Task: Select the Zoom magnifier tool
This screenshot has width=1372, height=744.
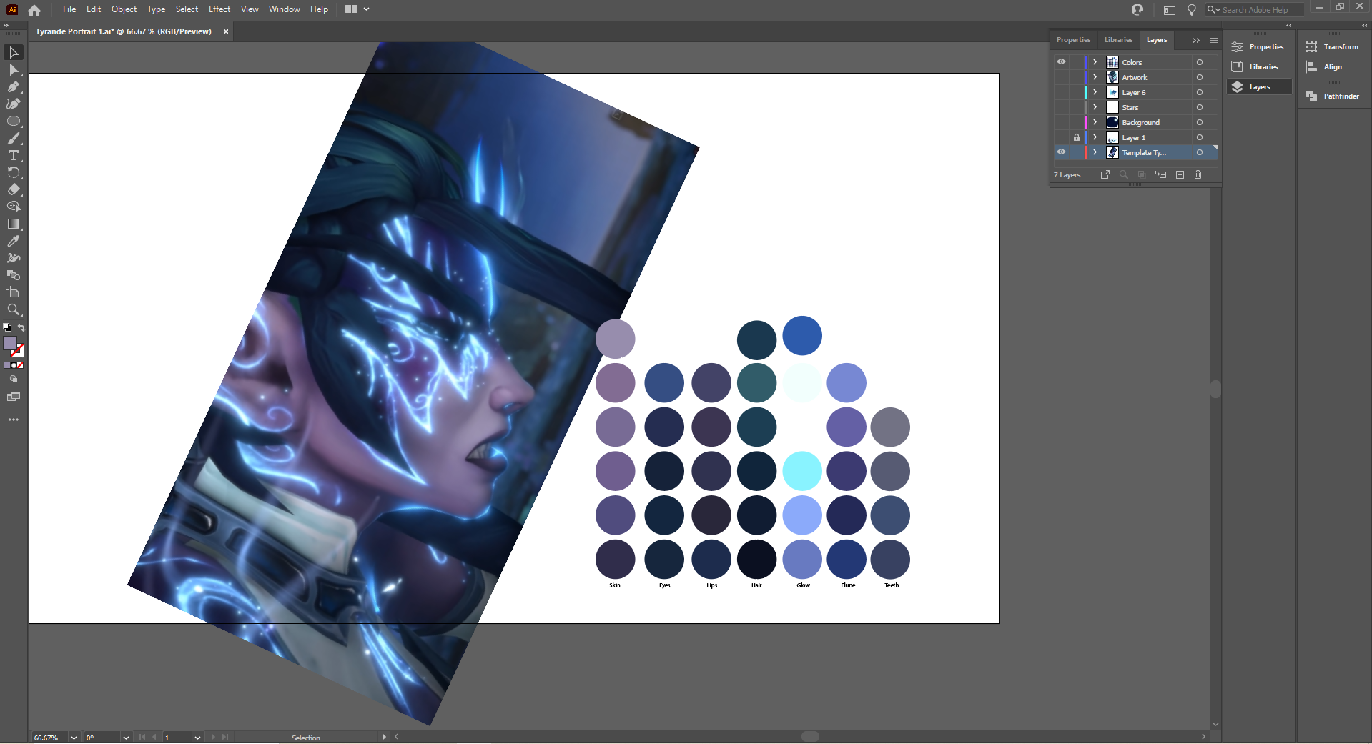Action: tap(14, 310)
